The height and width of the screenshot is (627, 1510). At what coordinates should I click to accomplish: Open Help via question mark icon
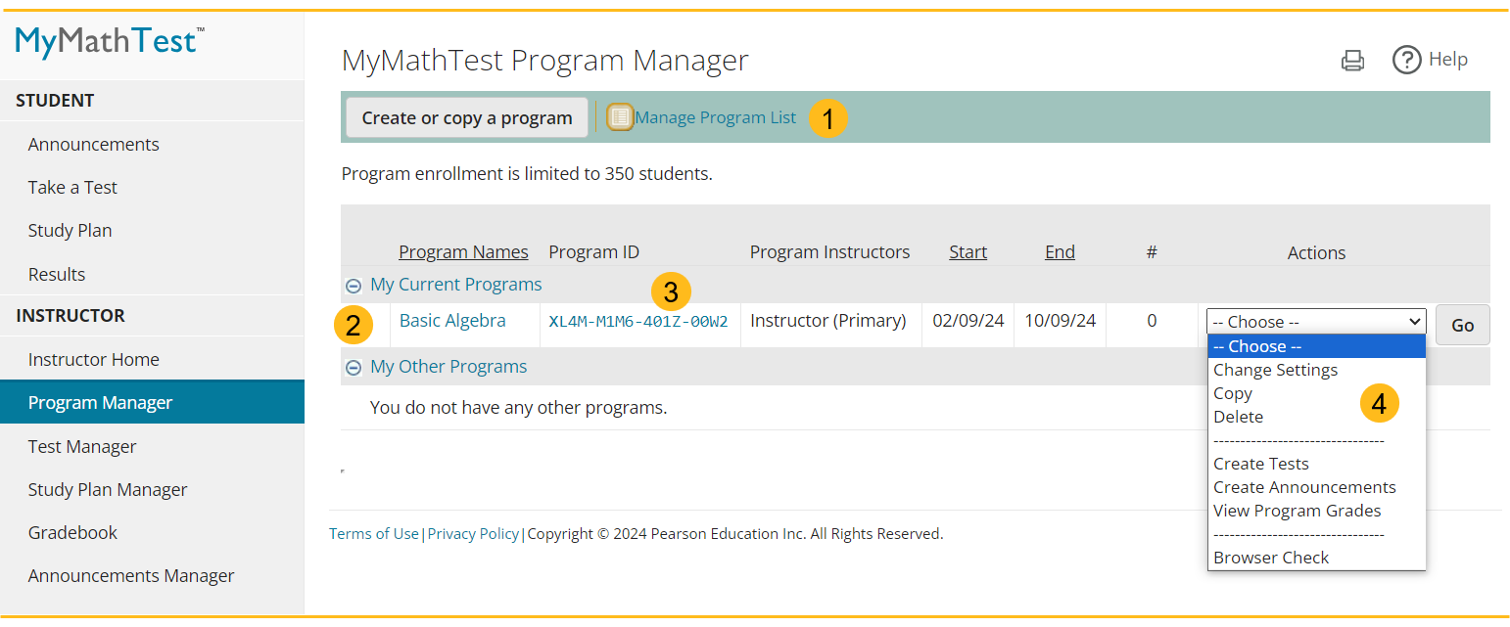pyautogui.click(x=1406, y=60)
